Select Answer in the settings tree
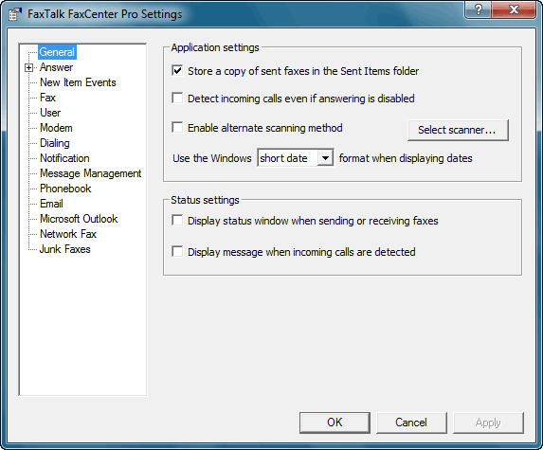 point(57,67)
